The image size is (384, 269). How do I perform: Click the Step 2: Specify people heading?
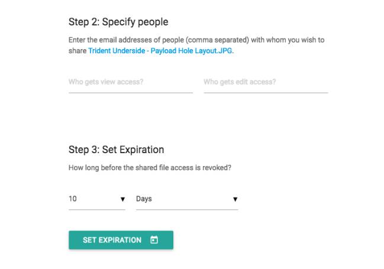tap(118, 22)
